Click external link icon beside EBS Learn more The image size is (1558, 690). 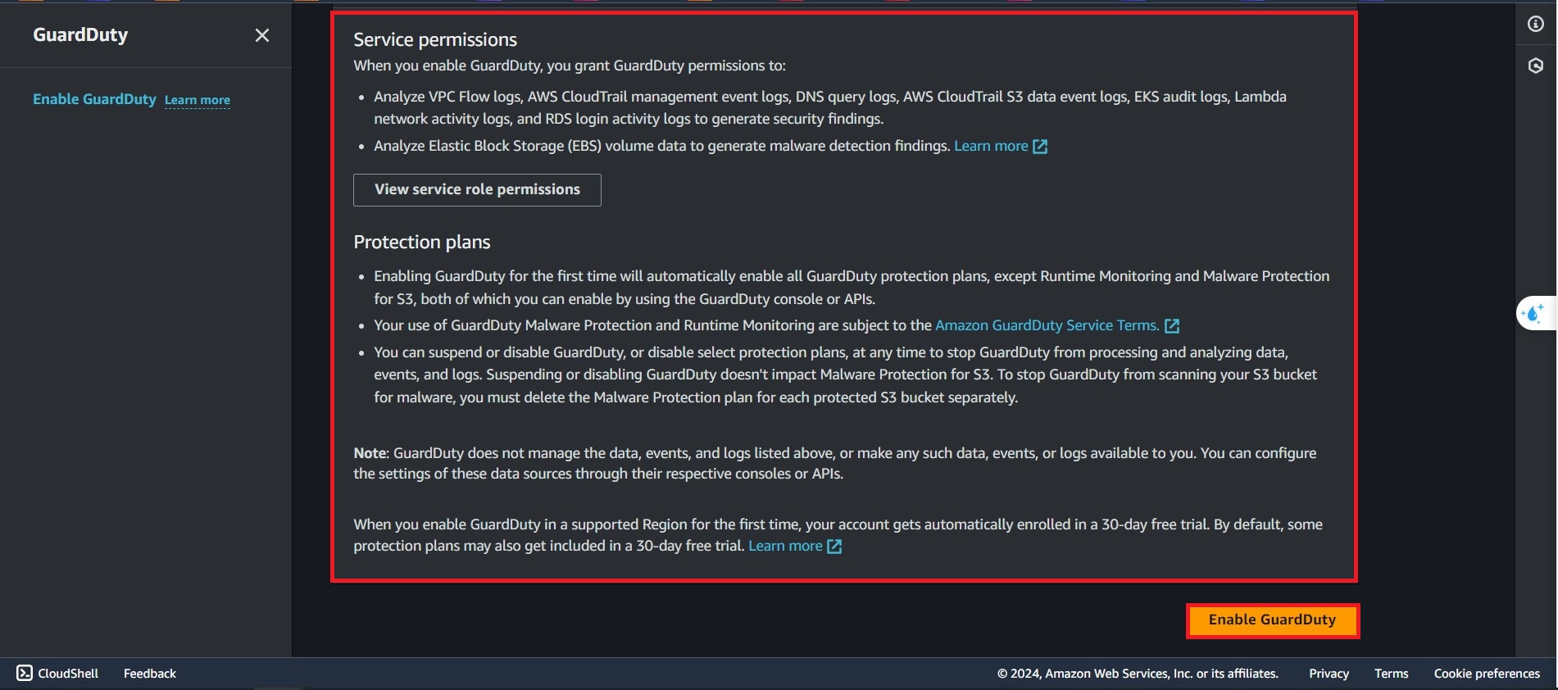click(x=1040, y=147)
